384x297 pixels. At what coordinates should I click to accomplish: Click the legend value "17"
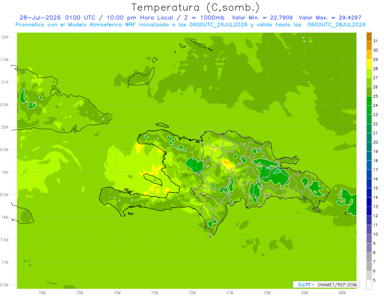pos(376,170)
